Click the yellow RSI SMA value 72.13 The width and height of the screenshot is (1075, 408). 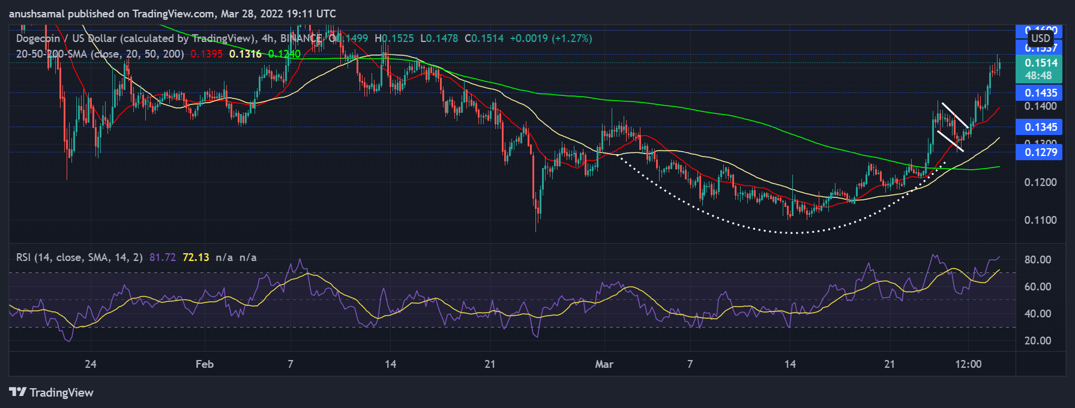tap(196, 257)
